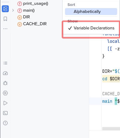Open the Structure tool window icon
Viewport: 120px width, 138px height.
coord(5,9)
